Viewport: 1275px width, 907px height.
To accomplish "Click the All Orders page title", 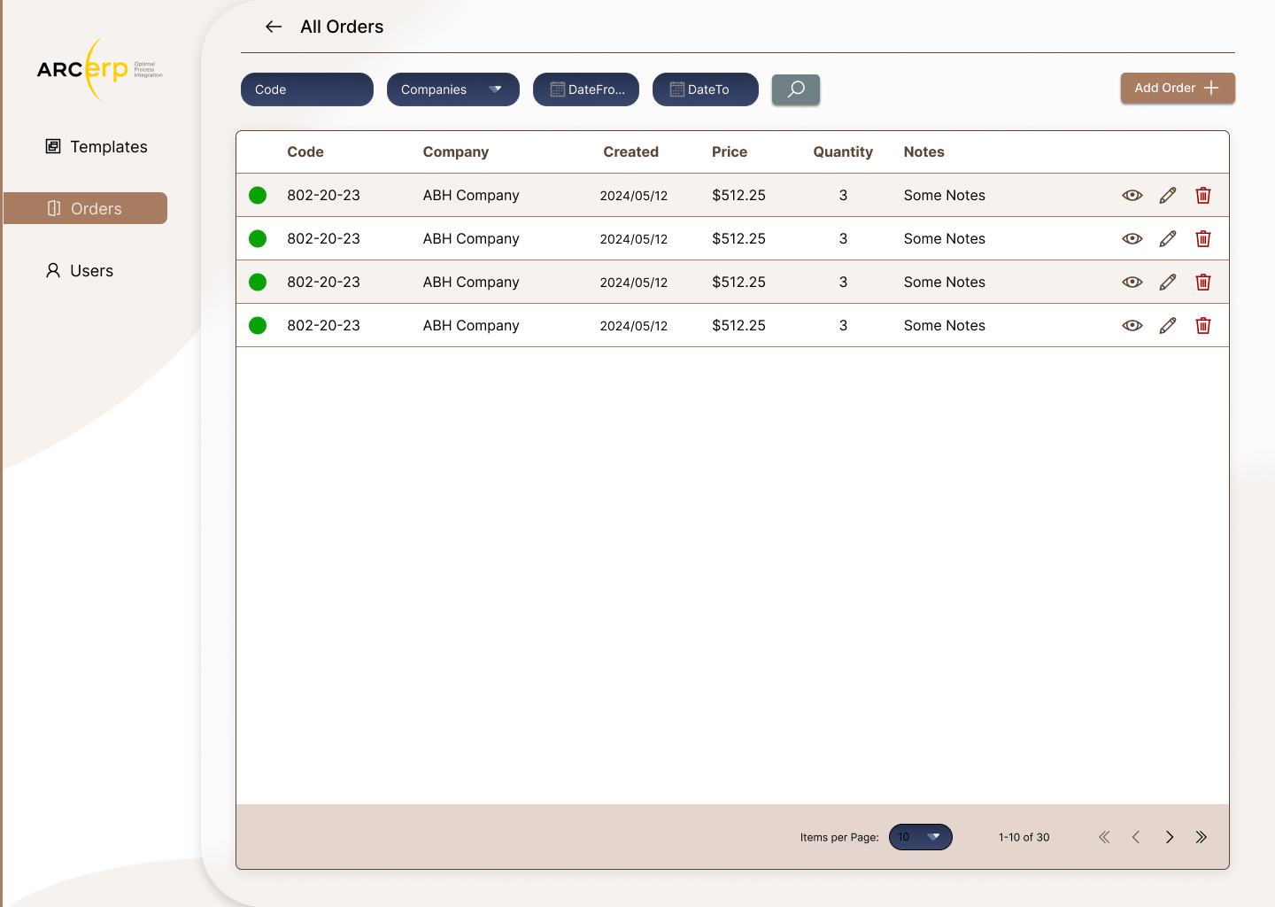I will (342, 27).
